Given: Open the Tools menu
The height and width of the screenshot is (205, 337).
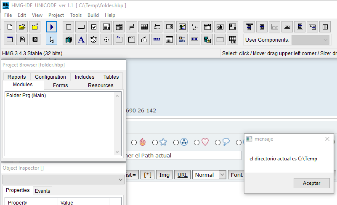Looking at the screenshot, I should 76,15.
